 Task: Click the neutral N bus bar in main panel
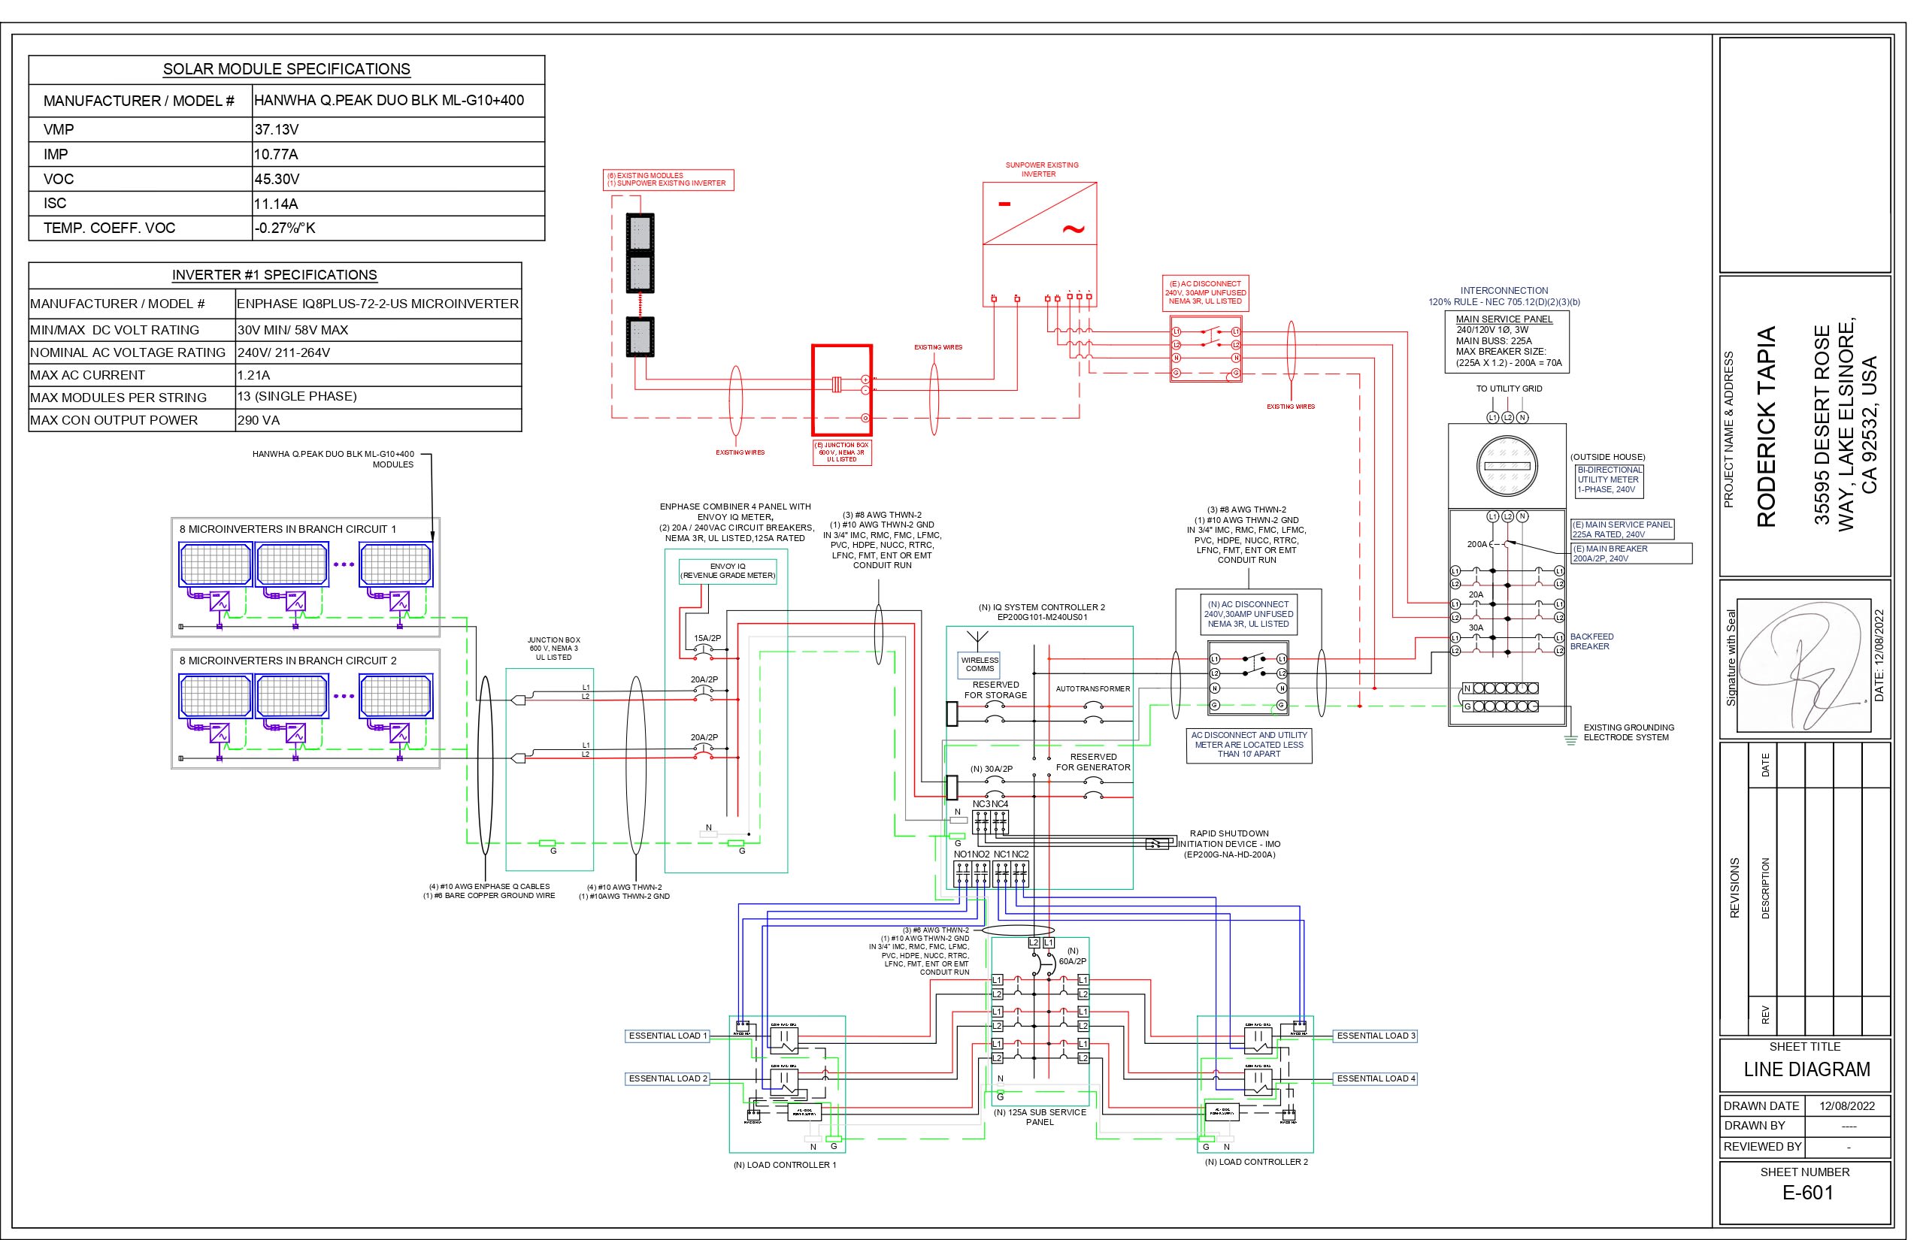pos(1500,688)
